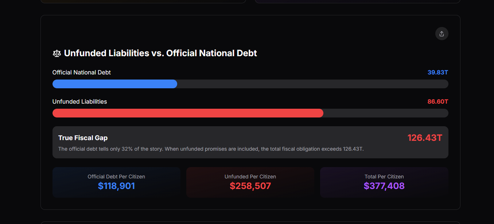Screen dimensions: 494x224
Task: Click the True Fiscal Gap title
Action: (83, 138)
